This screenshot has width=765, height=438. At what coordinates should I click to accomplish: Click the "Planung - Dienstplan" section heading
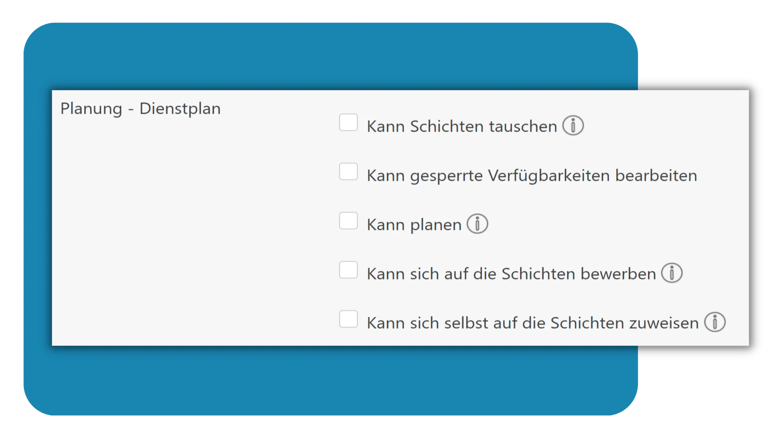140,108
